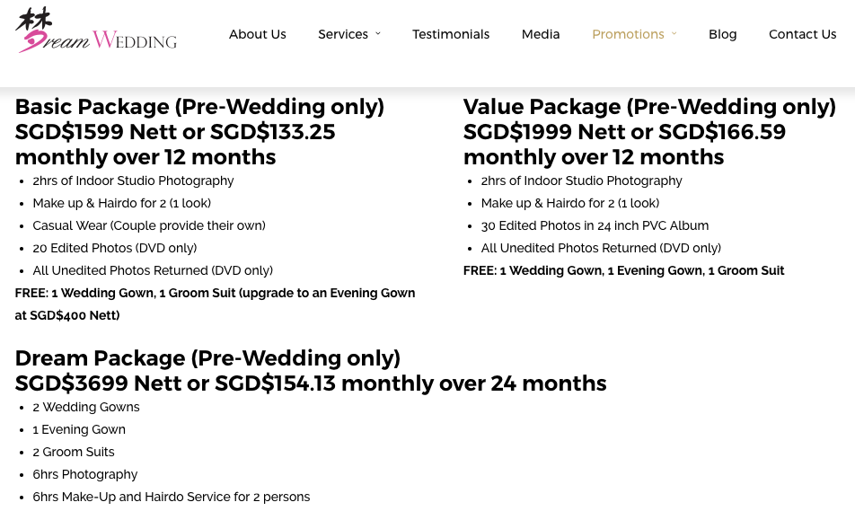This screenshot has width=855, height=511.
Task: Click the Casual Wear list item
Action: pos(149,225)
